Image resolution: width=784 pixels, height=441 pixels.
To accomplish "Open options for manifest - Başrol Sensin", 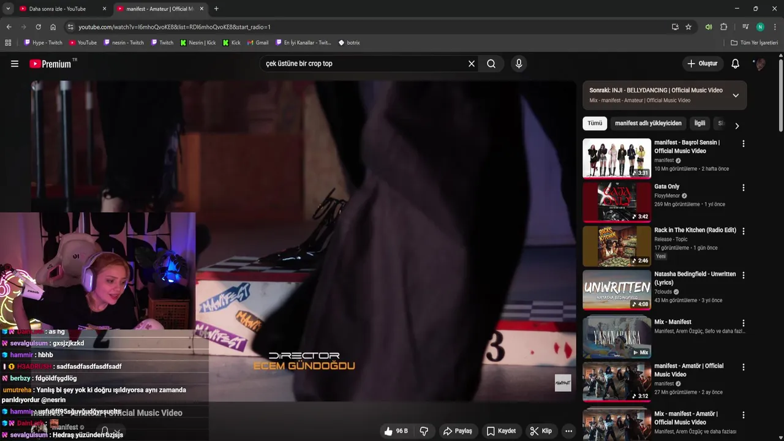I will coord(744,144).
